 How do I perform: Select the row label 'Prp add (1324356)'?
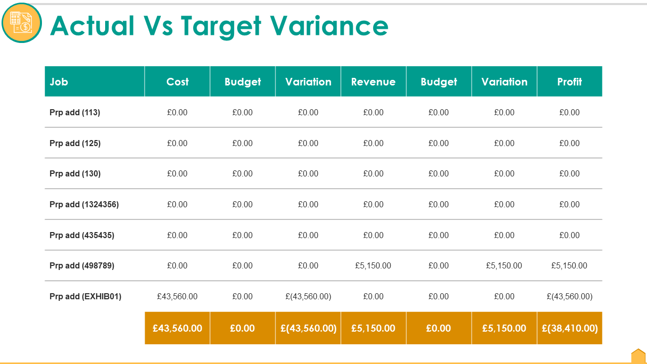tap(84, 204)
